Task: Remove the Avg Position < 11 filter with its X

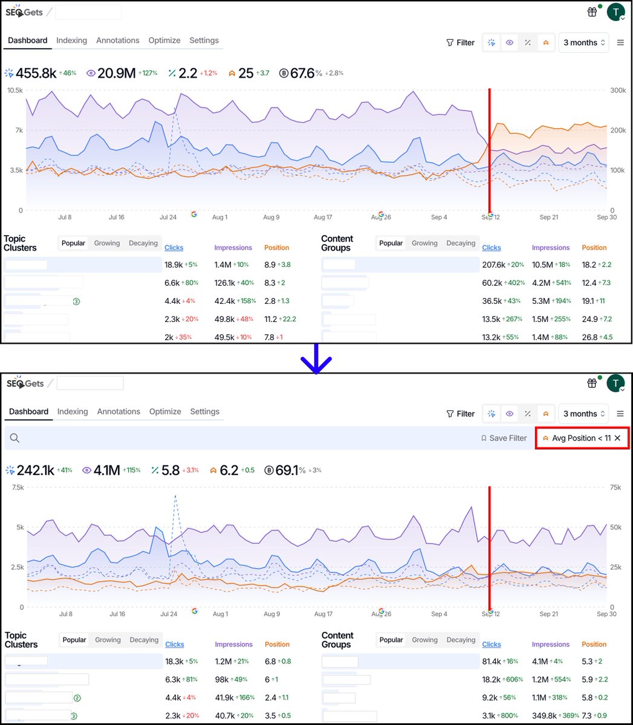Action: (x=617, y=438)
